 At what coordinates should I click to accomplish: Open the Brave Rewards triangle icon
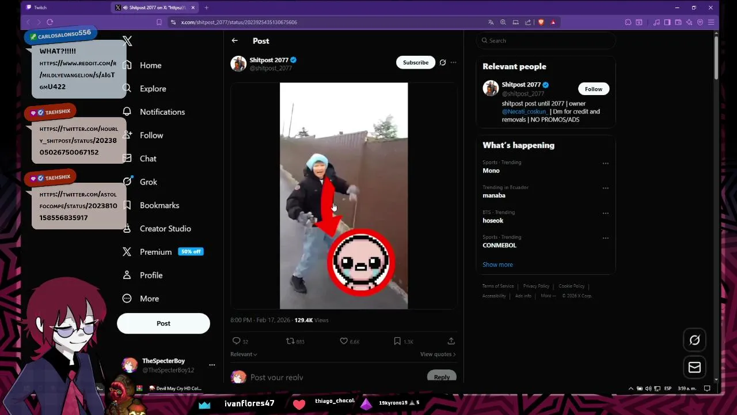tap(553, 22)
